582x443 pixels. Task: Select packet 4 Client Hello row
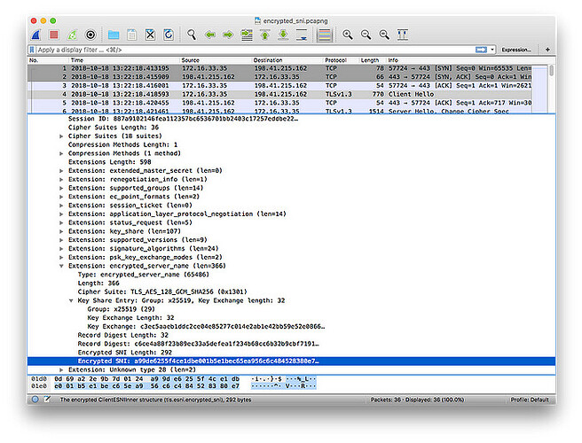tap(279, 94)
